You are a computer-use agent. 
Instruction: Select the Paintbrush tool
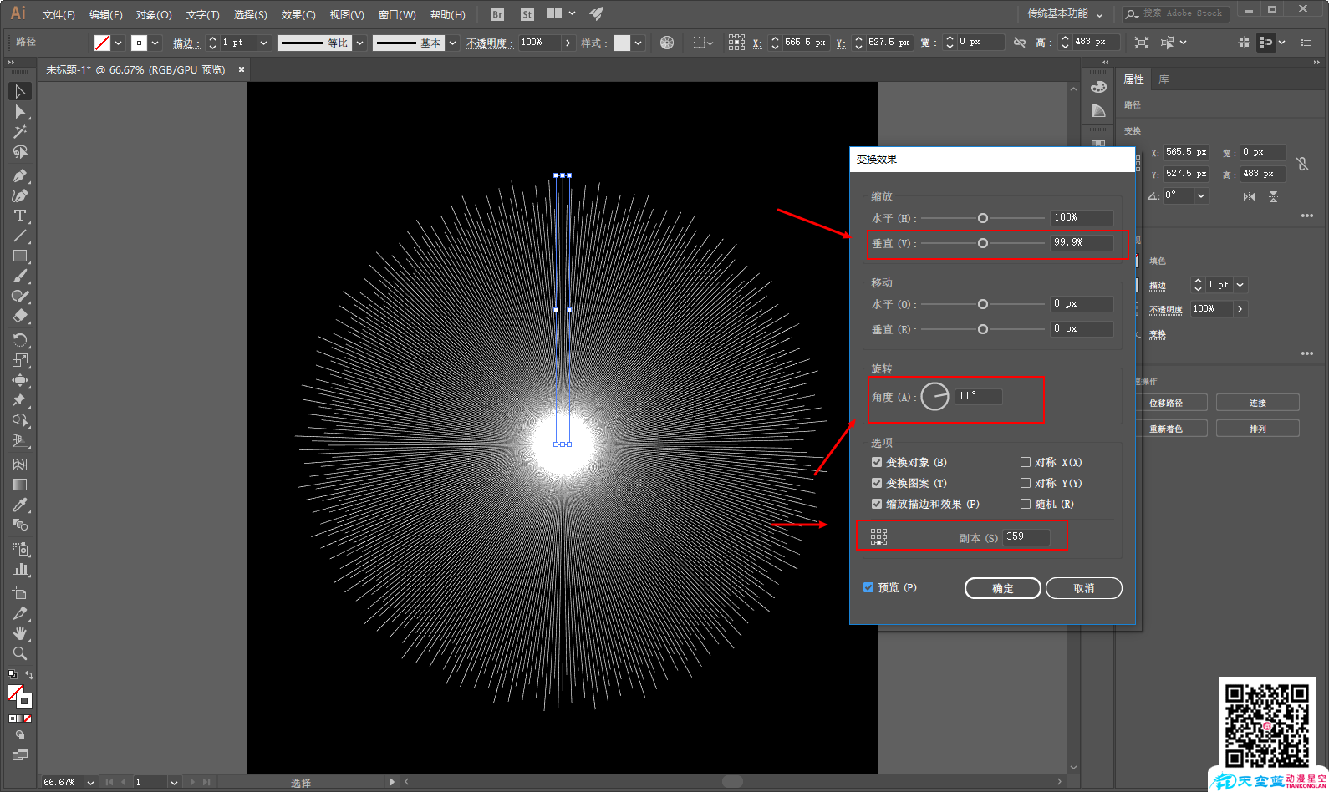click(x=20, y=277)
